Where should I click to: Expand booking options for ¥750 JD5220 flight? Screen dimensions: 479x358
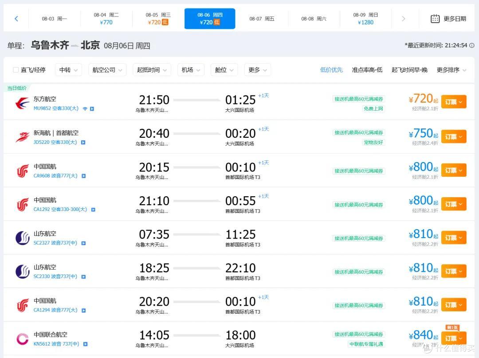coord(454,136)
